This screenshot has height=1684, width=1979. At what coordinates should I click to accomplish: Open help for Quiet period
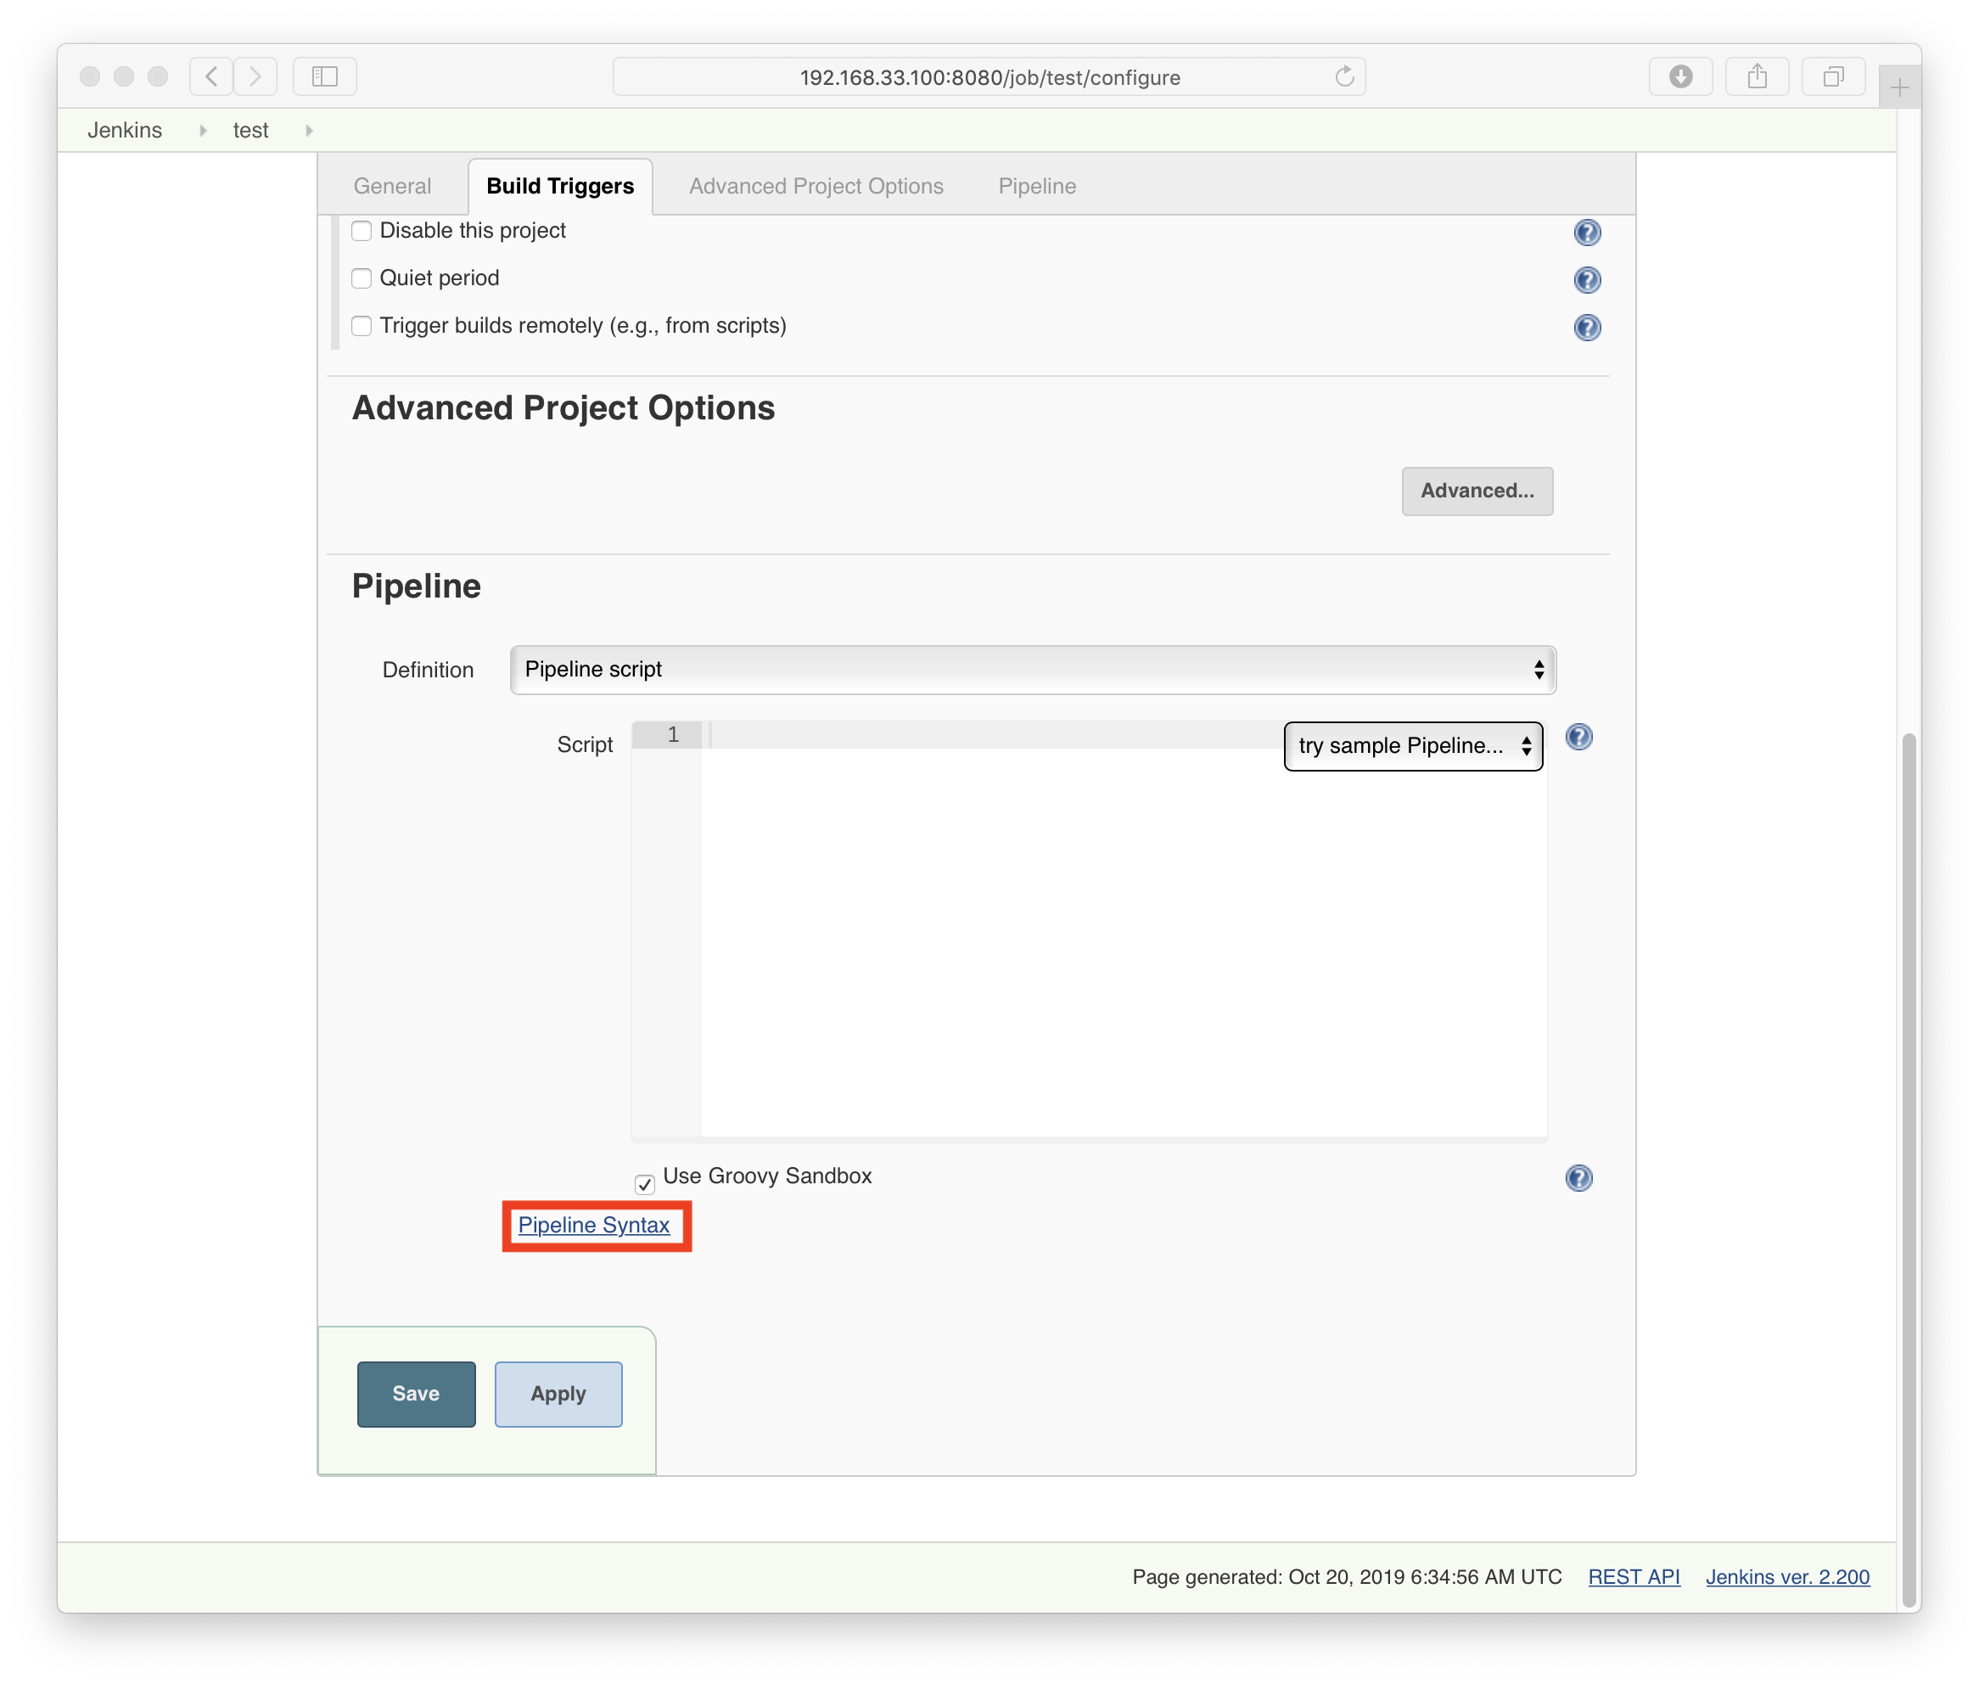click(x=1587, y=280)
